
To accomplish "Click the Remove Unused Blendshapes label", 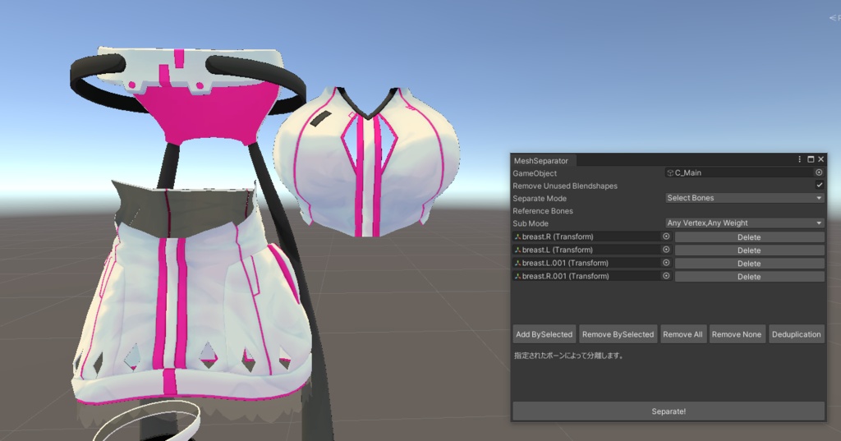I will click(x=565, y=186).
